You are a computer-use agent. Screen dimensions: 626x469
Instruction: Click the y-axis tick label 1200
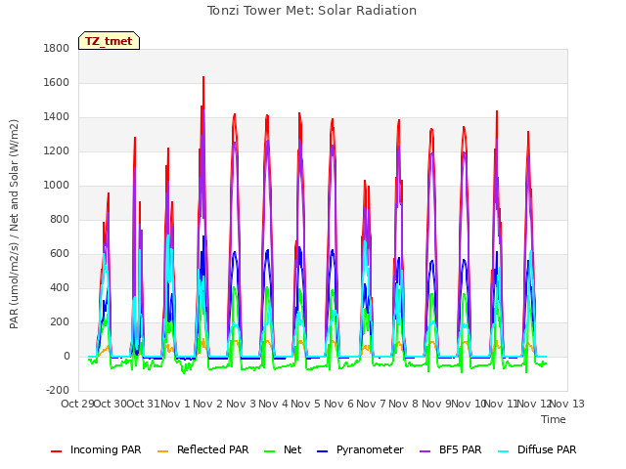[57, 151]
